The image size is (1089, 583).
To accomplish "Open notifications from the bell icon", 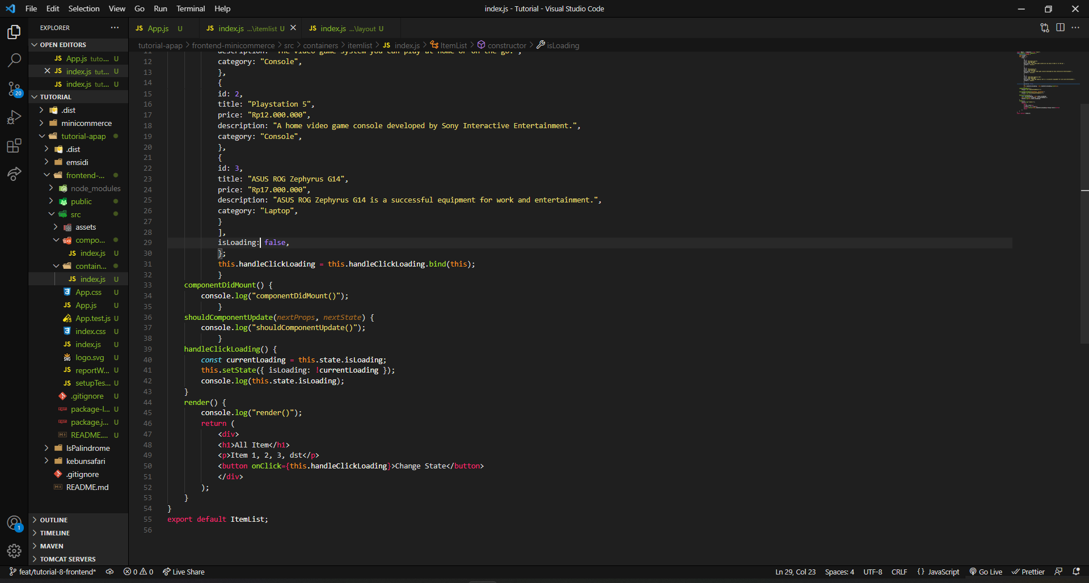I will coord(1077,572).
